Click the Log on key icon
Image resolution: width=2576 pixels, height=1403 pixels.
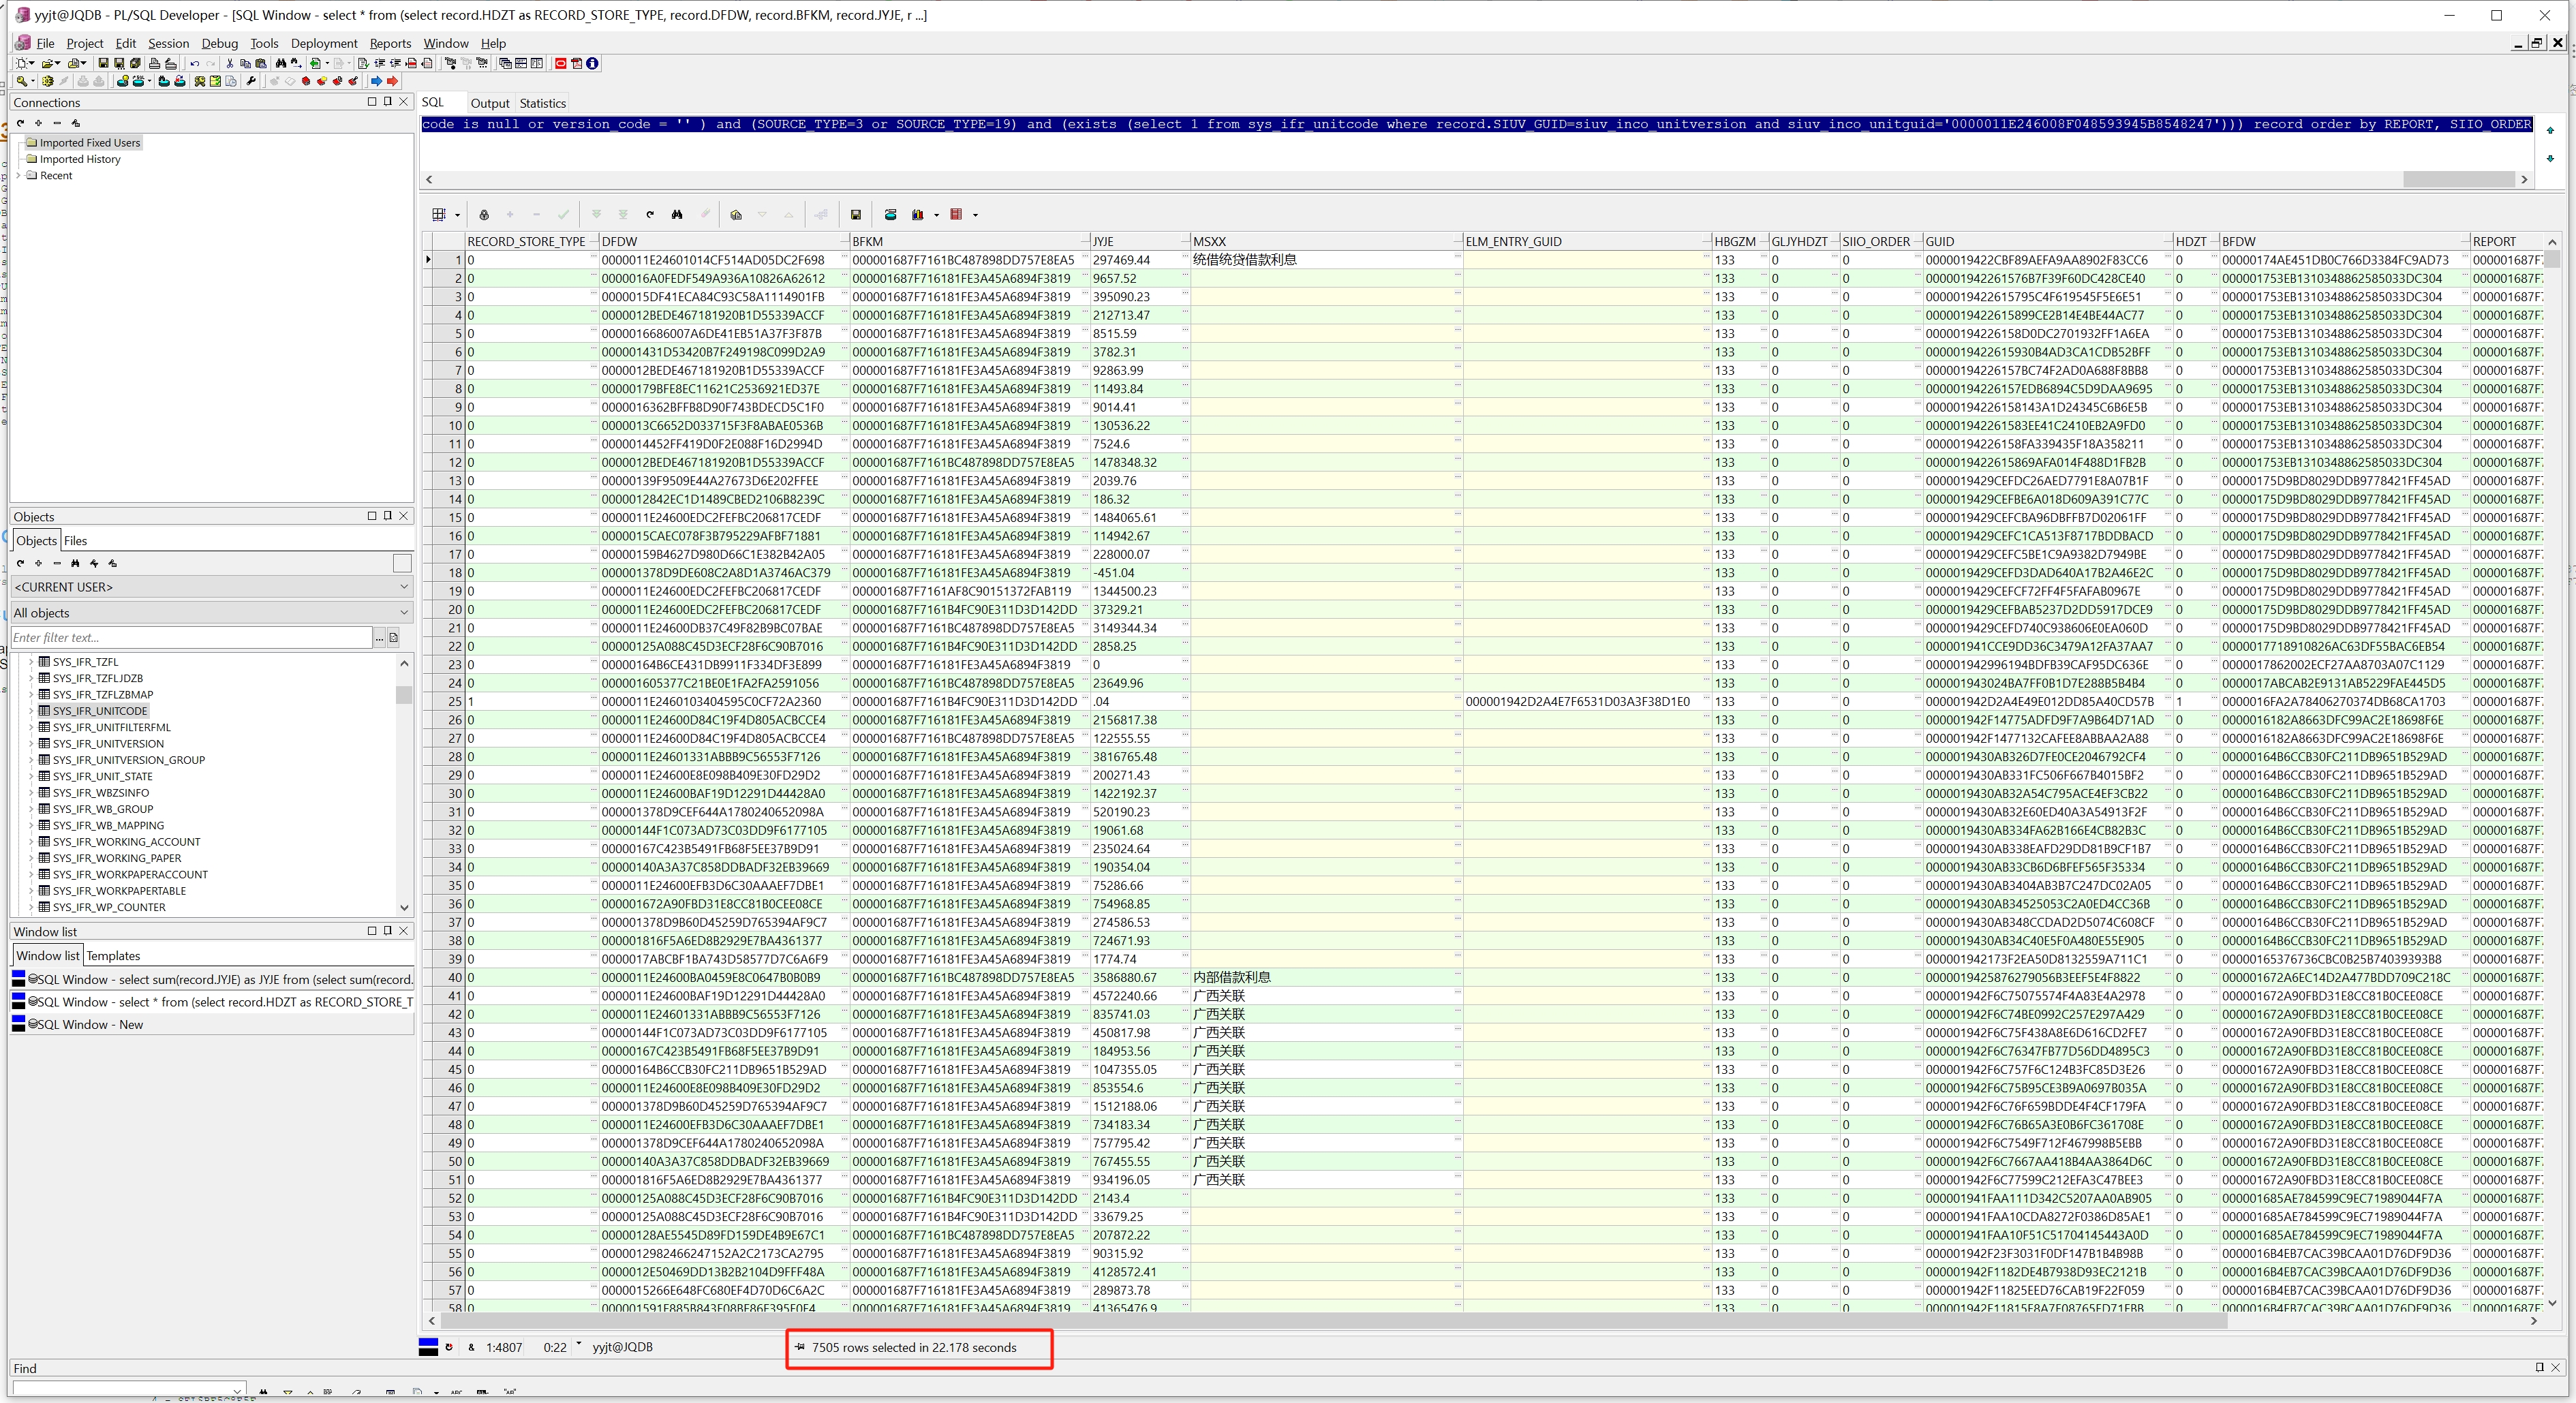tap(22, 81)
